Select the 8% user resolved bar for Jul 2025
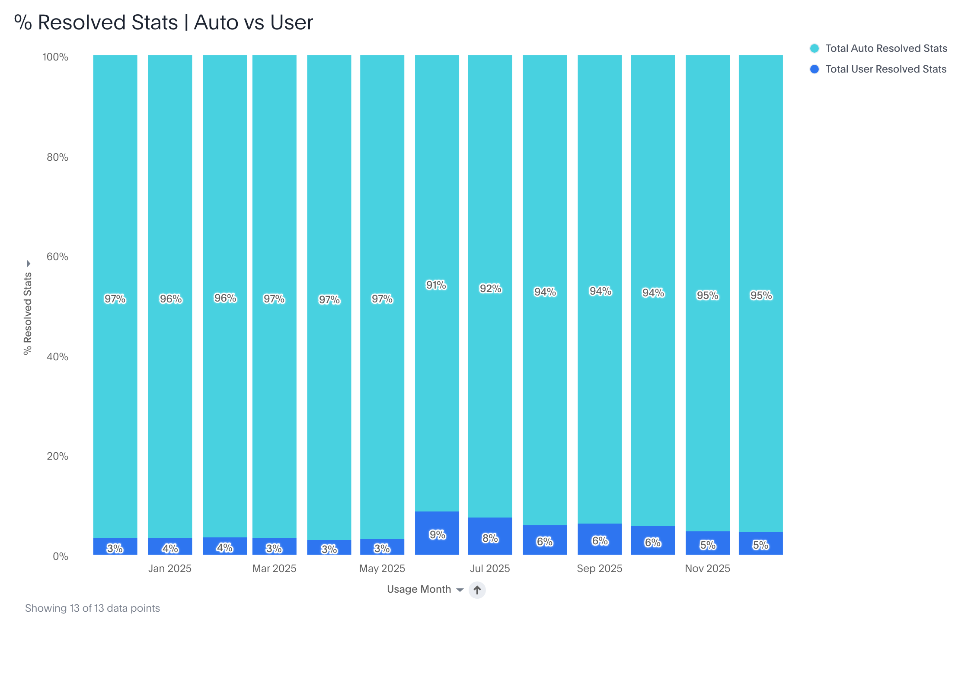This screenshot has width=971, height=686. click(x=490, y=537)
